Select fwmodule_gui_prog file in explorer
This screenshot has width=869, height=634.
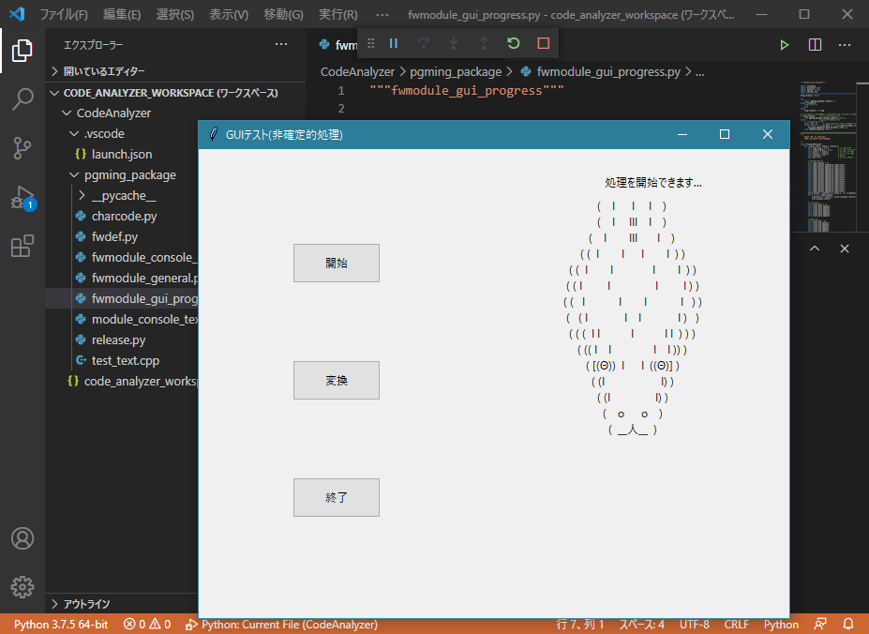pyautogui.click(x=122, y=298)
